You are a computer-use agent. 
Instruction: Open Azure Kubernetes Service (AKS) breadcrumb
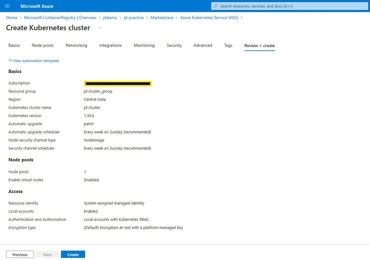(209, 18)
